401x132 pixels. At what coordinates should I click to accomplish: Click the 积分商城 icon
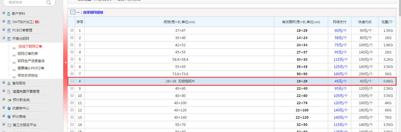click(9, 117)
